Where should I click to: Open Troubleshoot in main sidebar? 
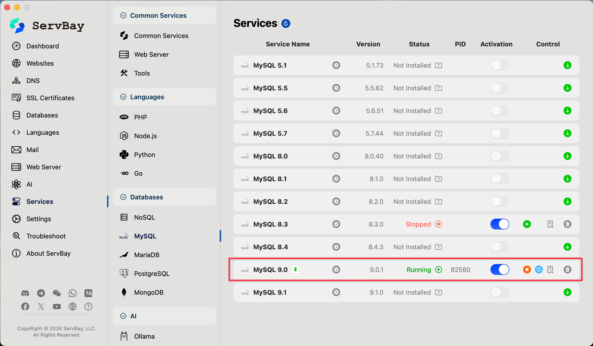tap(46, 236)
